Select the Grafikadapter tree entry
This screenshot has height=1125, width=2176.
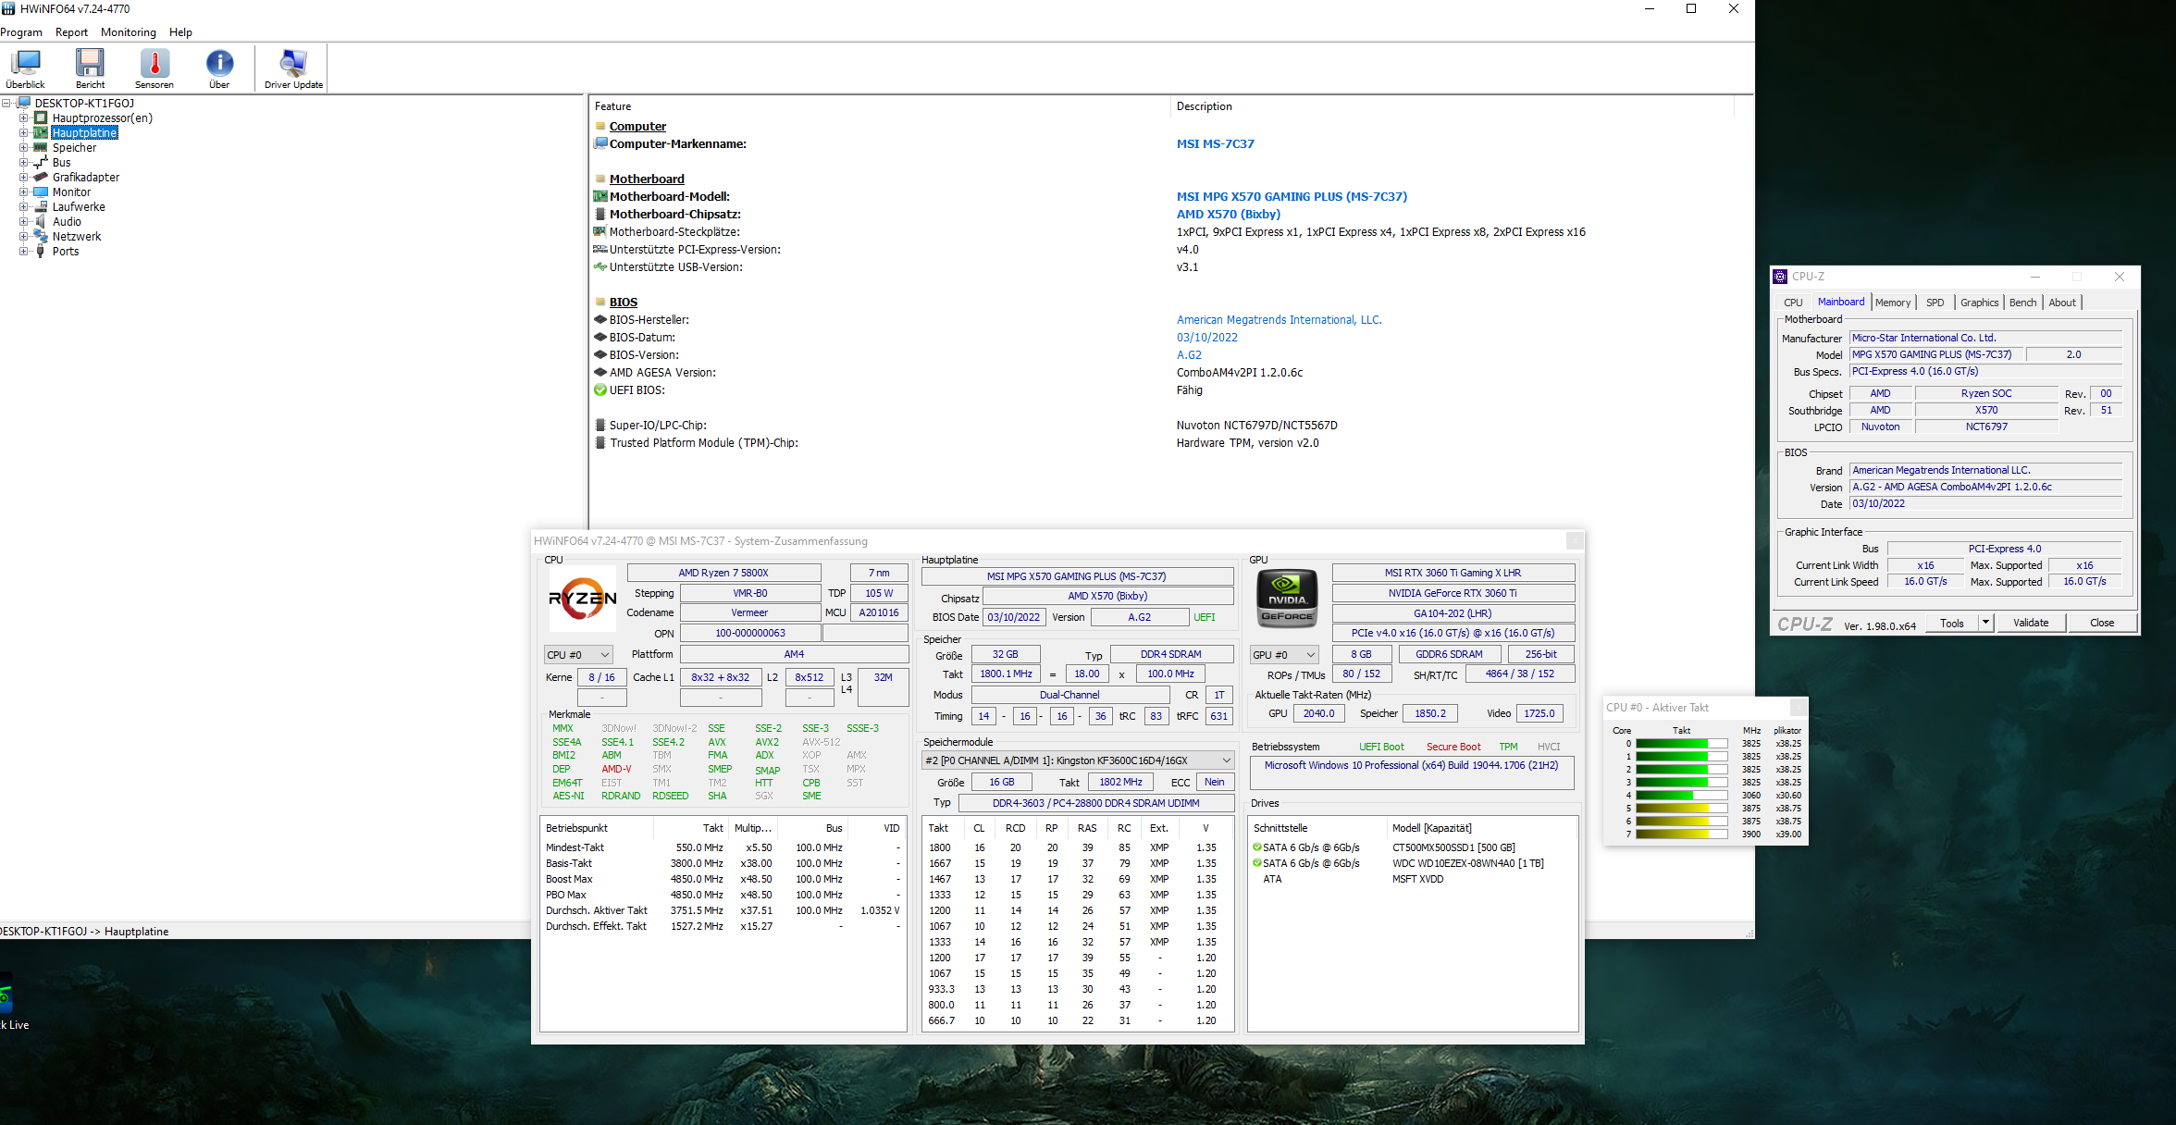pyautogui.click(x=85, y=178)
